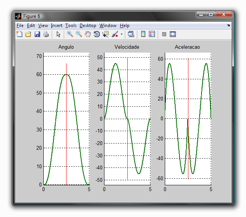Screen dimensions: 246x217
Task: Click the Insert Colorbar icon
Action: (x=143, y=34)
